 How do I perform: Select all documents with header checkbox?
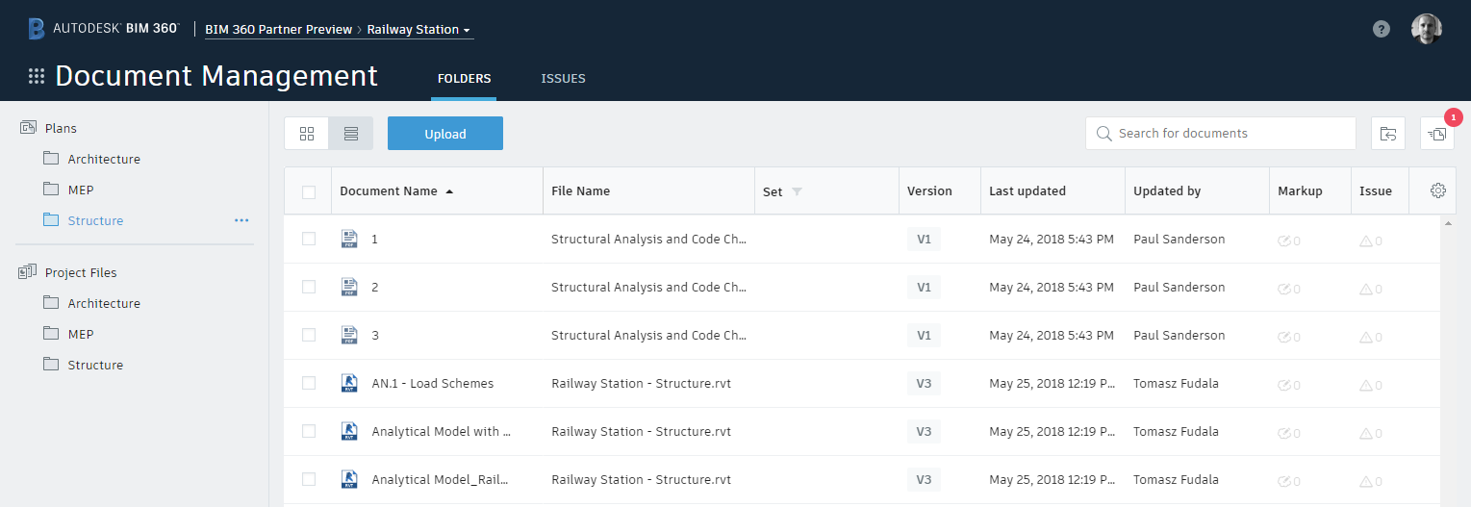coord(309,191)
